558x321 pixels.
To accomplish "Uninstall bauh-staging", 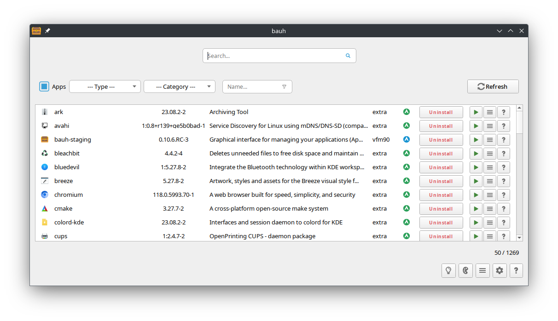I will click(x=441, y=140).
